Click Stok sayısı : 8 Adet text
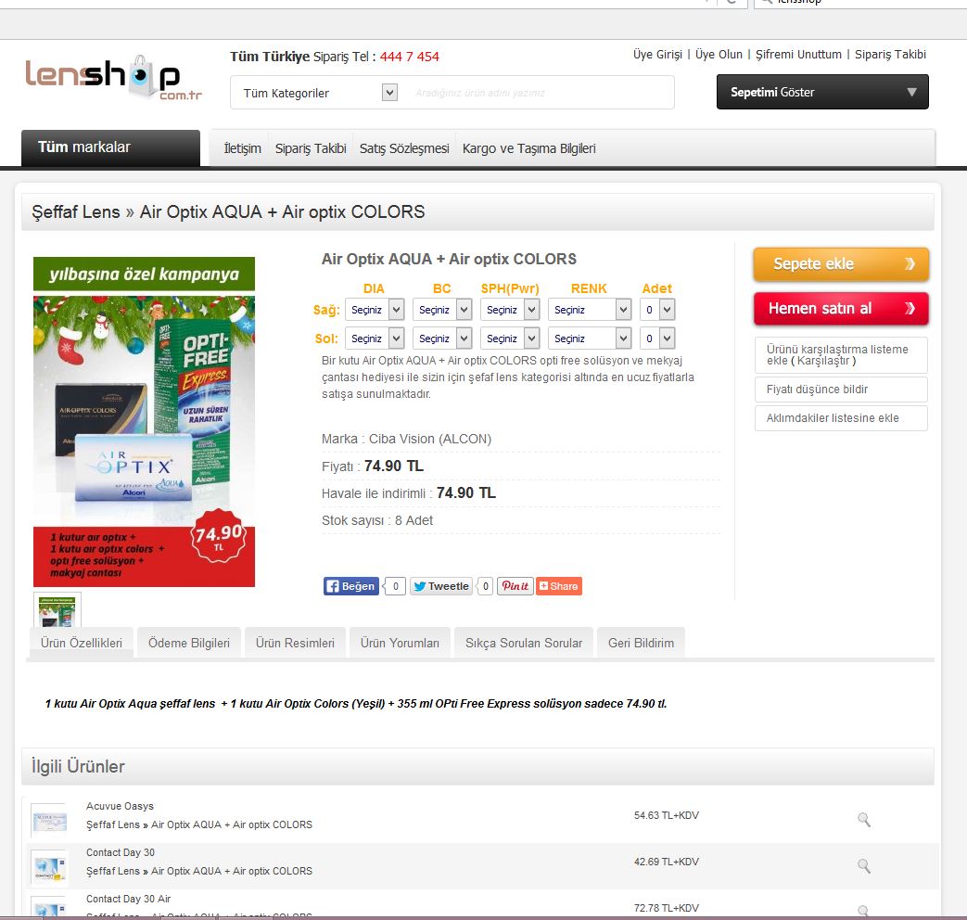967x920 pixels. click(376, 520)
